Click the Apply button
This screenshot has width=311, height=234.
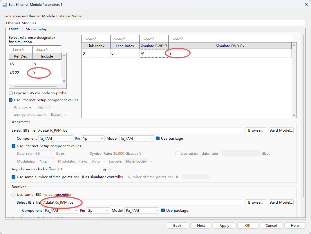[x=224, y=226]
